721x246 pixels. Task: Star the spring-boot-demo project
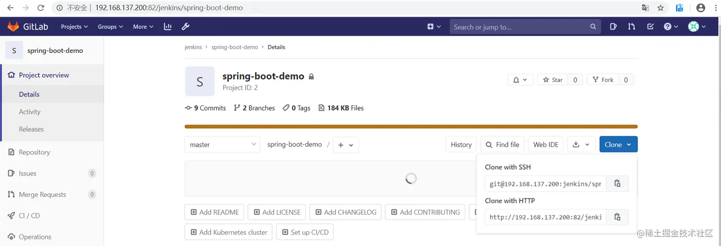pos(552,80)
